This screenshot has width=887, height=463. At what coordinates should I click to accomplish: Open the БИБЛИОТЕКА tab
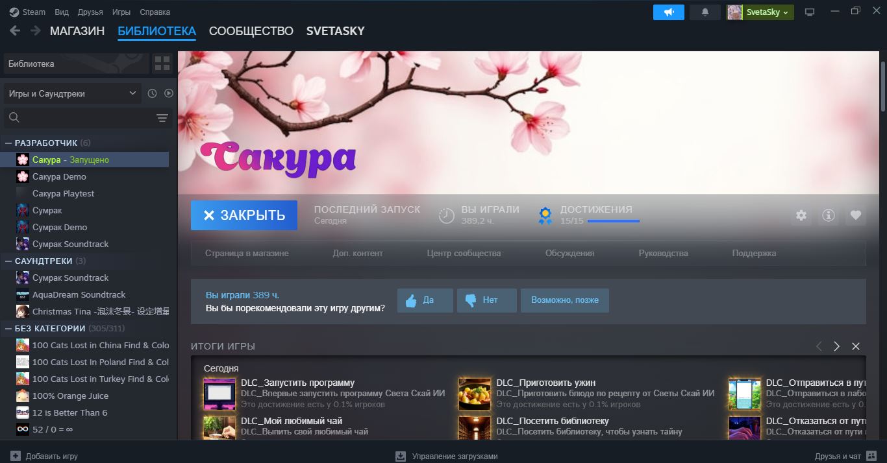pyautogui.click(x=156, y=31)
